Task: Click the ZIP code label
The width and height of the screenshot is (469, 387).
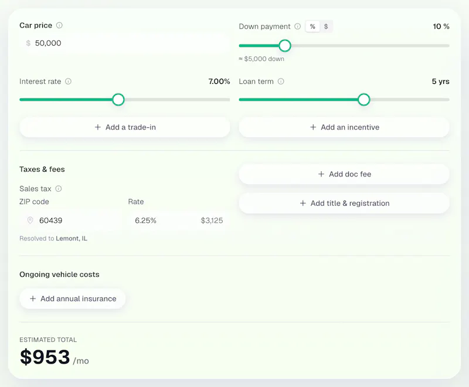Action: coord(34,202)
